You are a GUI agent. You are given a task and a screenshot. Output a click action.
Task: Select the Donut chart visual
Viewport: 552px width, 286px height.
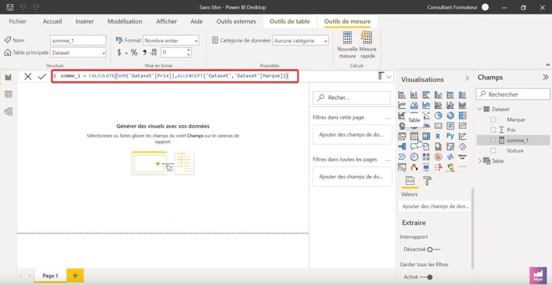(450, 115)
